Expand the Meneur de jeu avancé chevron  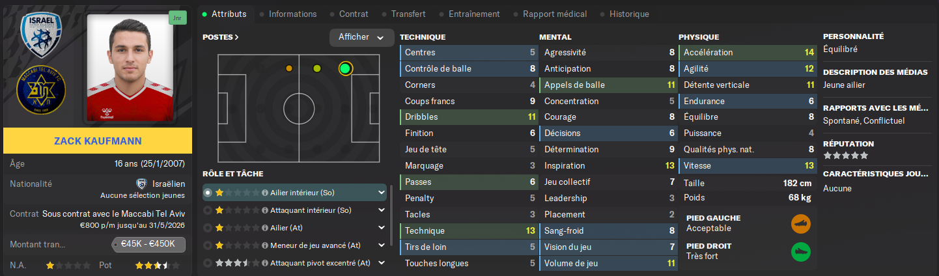pyautogui.click(x=381, y=245)
